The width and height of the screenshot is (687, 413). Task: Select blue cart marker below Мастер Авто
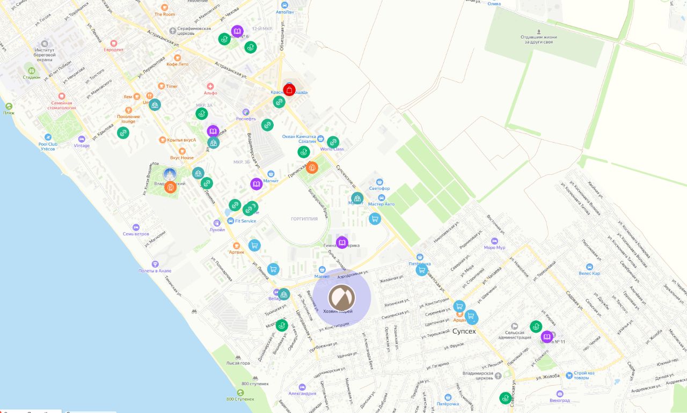coord(375,218)
